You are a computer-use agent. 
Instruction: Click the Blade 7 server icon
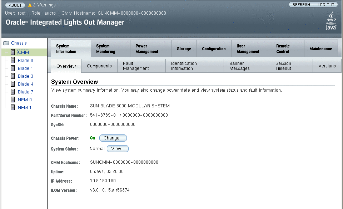pyautogui.click(x=13, y=92)
